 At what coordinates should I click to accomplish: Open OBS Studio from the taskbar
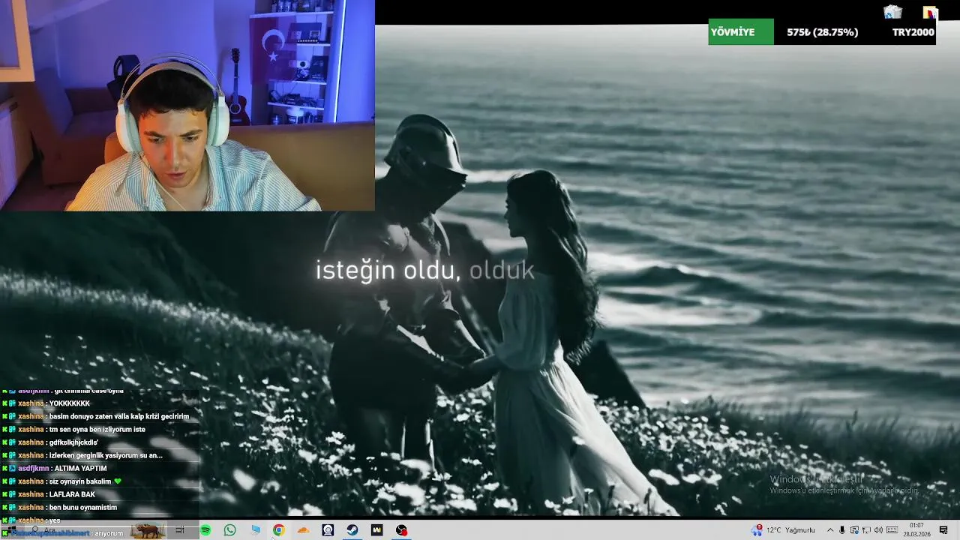tap(401, 530)
